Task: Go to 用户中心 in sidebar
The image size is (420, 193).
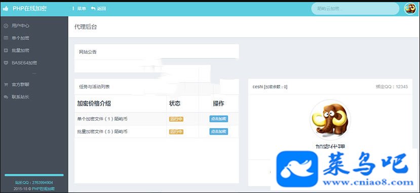Action: pos(20,26)
